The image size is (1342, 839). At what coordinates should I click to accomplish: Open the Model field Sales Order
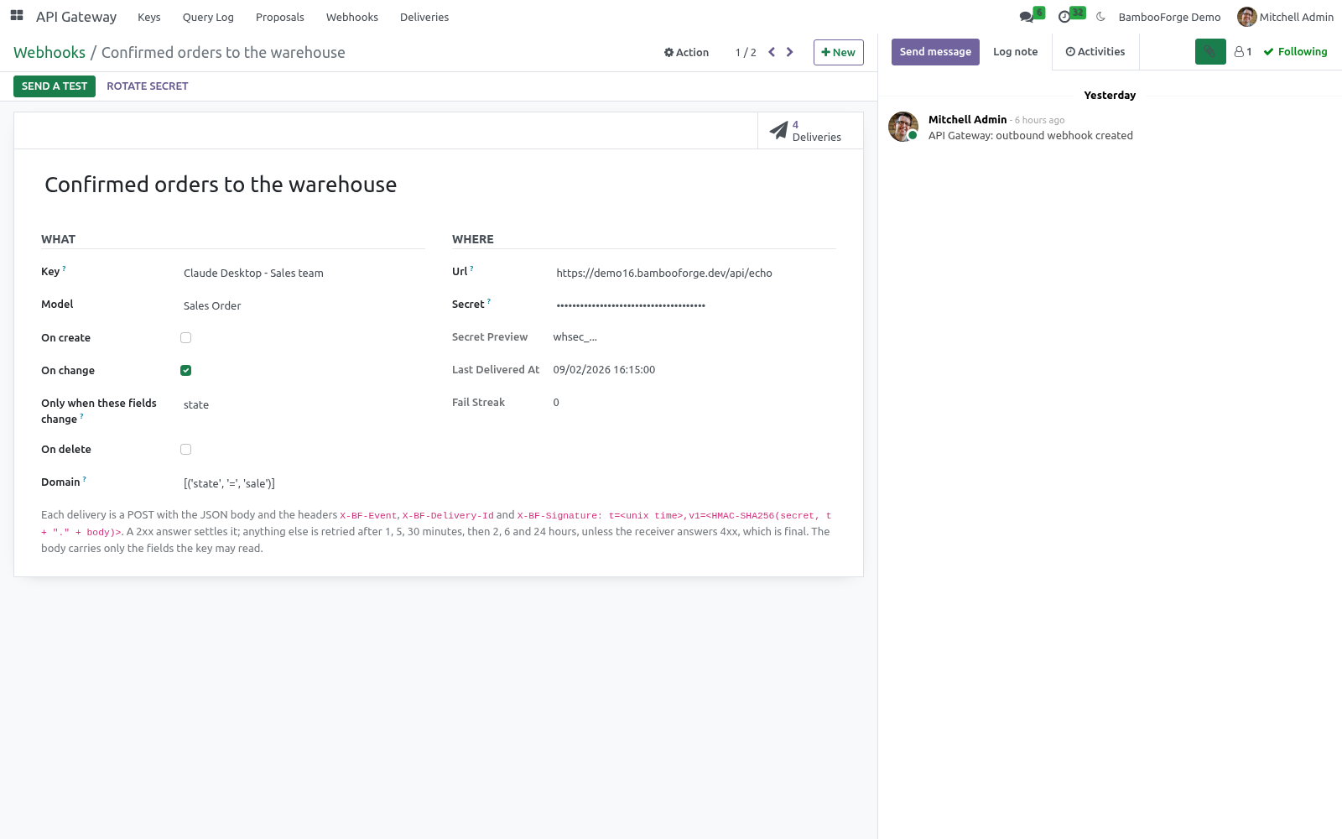pos(304,306)
